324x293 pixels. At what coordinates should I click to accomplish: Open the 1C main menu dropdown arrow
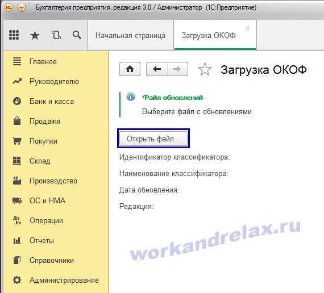tap(21, 7)
